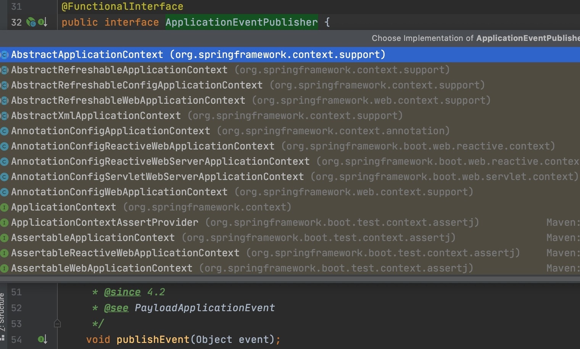Click the @FunctionalInterface annotation
Image resolution: width=580 pixels, height=349 pixels.
tap(122, 6)
